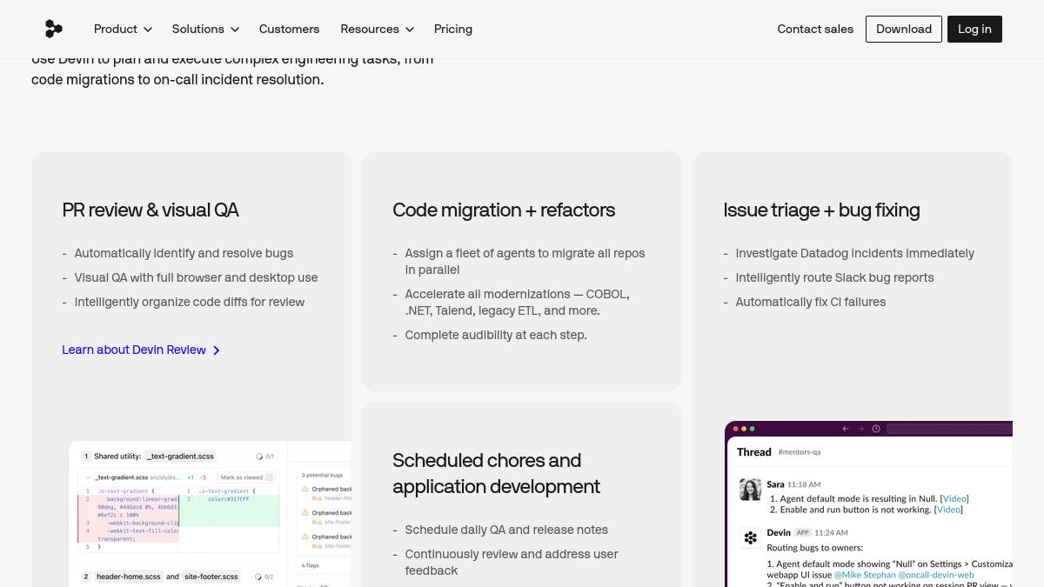1044x587 pixels.
Task: Open the second Video link in Sara's message
Action: 948,510
